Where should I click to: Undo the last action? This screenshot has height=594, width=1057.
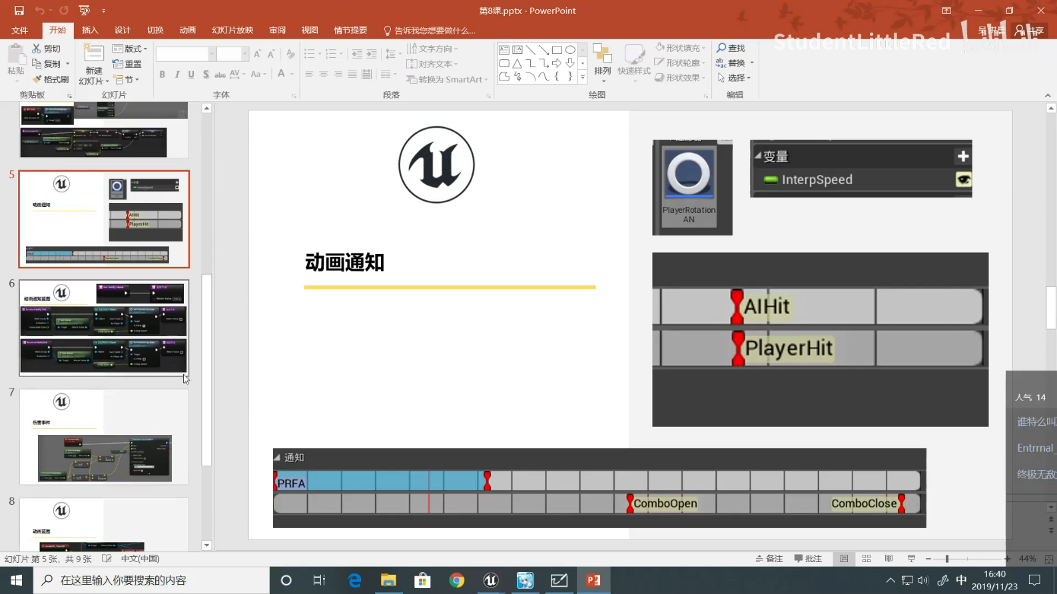click(x=39, y=11)
